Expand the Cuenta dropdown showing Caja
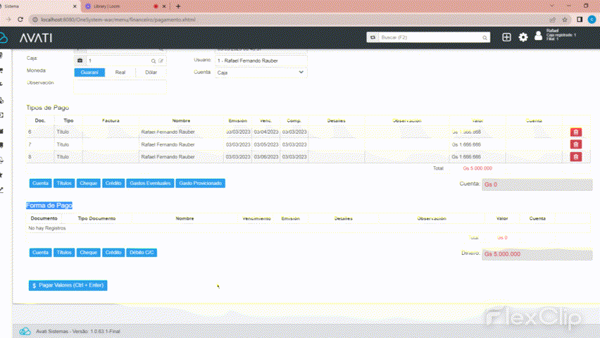This screenshot has height=338, width=600. (261, 73)
